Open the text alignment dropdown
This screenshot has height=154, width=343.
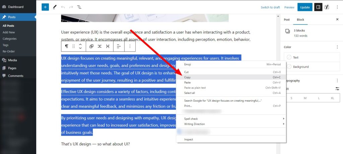(118, 46)
